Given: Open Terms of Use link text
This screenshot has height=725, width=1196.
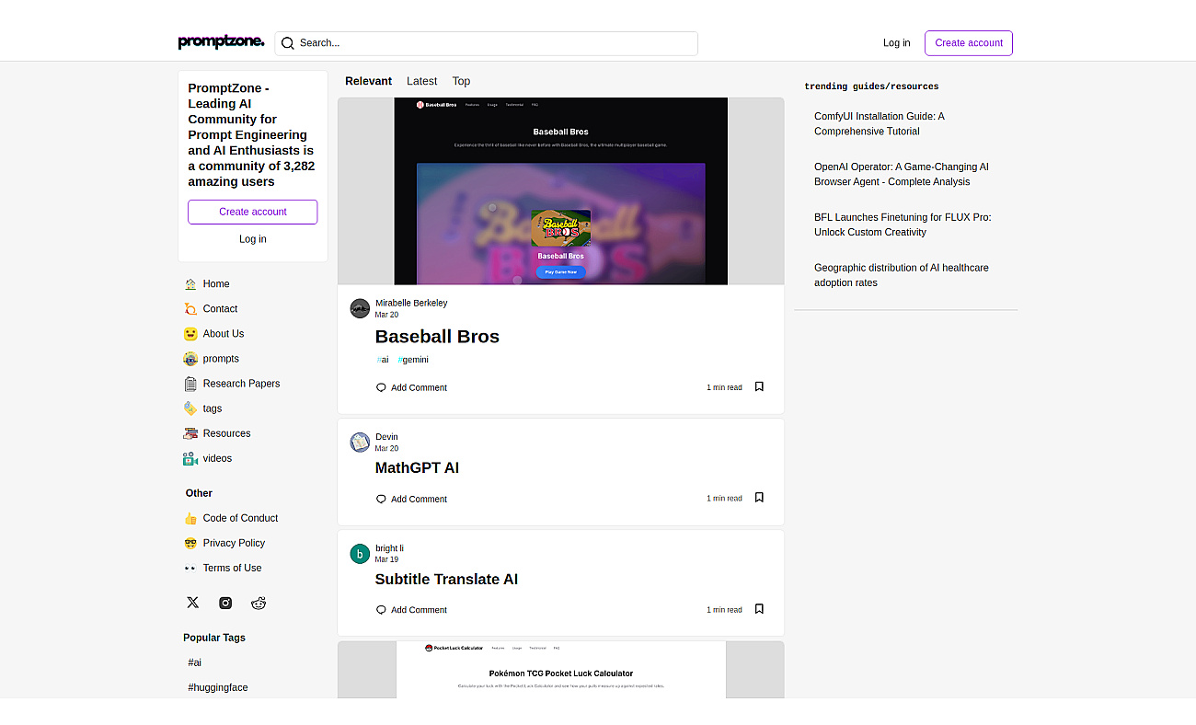Looking at the screenshot, I should (x=232, y=569).
